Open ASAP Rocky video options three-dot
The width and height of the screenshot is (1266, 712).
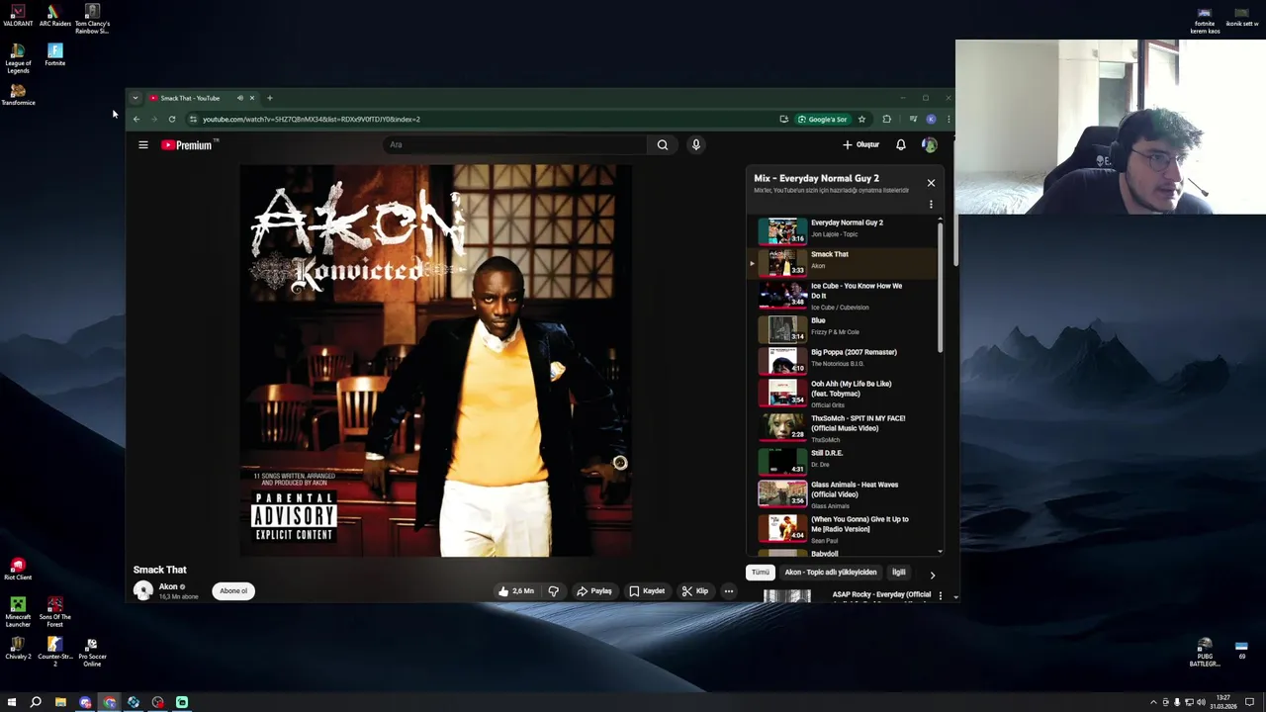coord(941,596)
